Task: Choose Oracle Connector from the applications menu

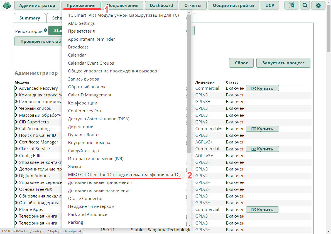Action: tap(85, 198)
